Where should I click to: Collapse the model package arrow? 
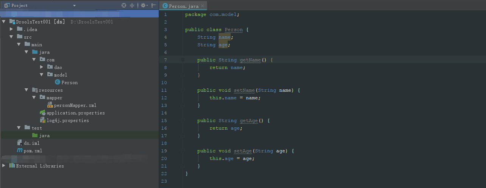coord(42,75)
